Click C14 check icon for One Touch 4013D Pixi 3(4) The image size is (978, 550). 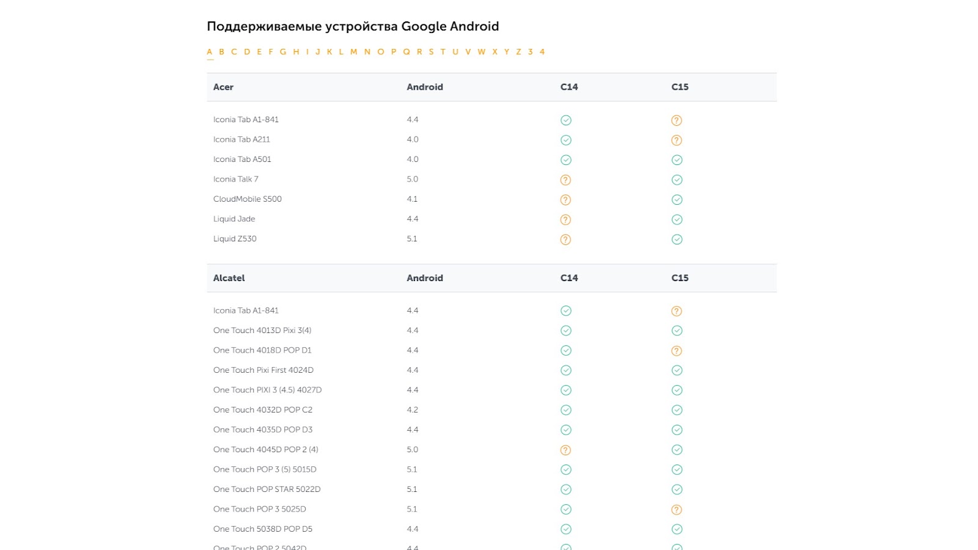point(566,331)
